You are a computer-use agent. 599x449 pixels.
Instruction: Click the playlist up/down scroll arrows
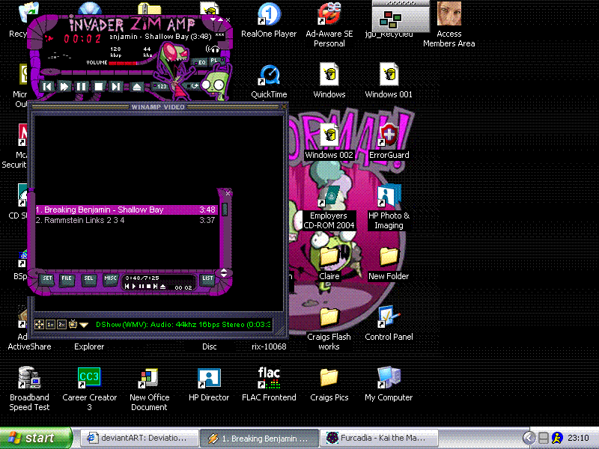tap(224, 272)
